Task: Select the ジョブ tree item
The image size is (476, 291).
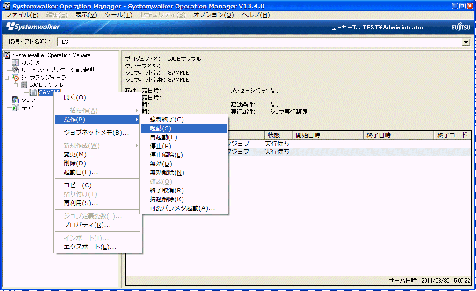Action: (28, 100)
